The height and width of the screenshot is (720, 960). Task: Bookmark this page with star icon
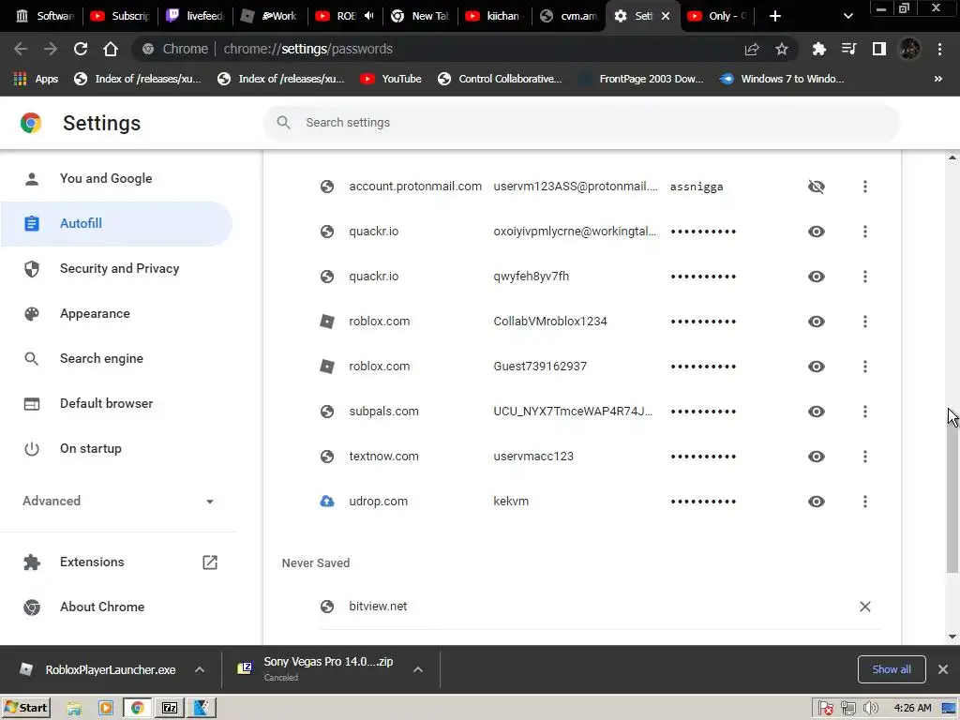[782, 49]
